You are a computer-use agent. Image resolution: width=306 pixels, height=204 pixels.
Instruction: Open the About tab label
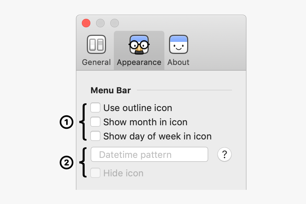[x=178, y=62]
